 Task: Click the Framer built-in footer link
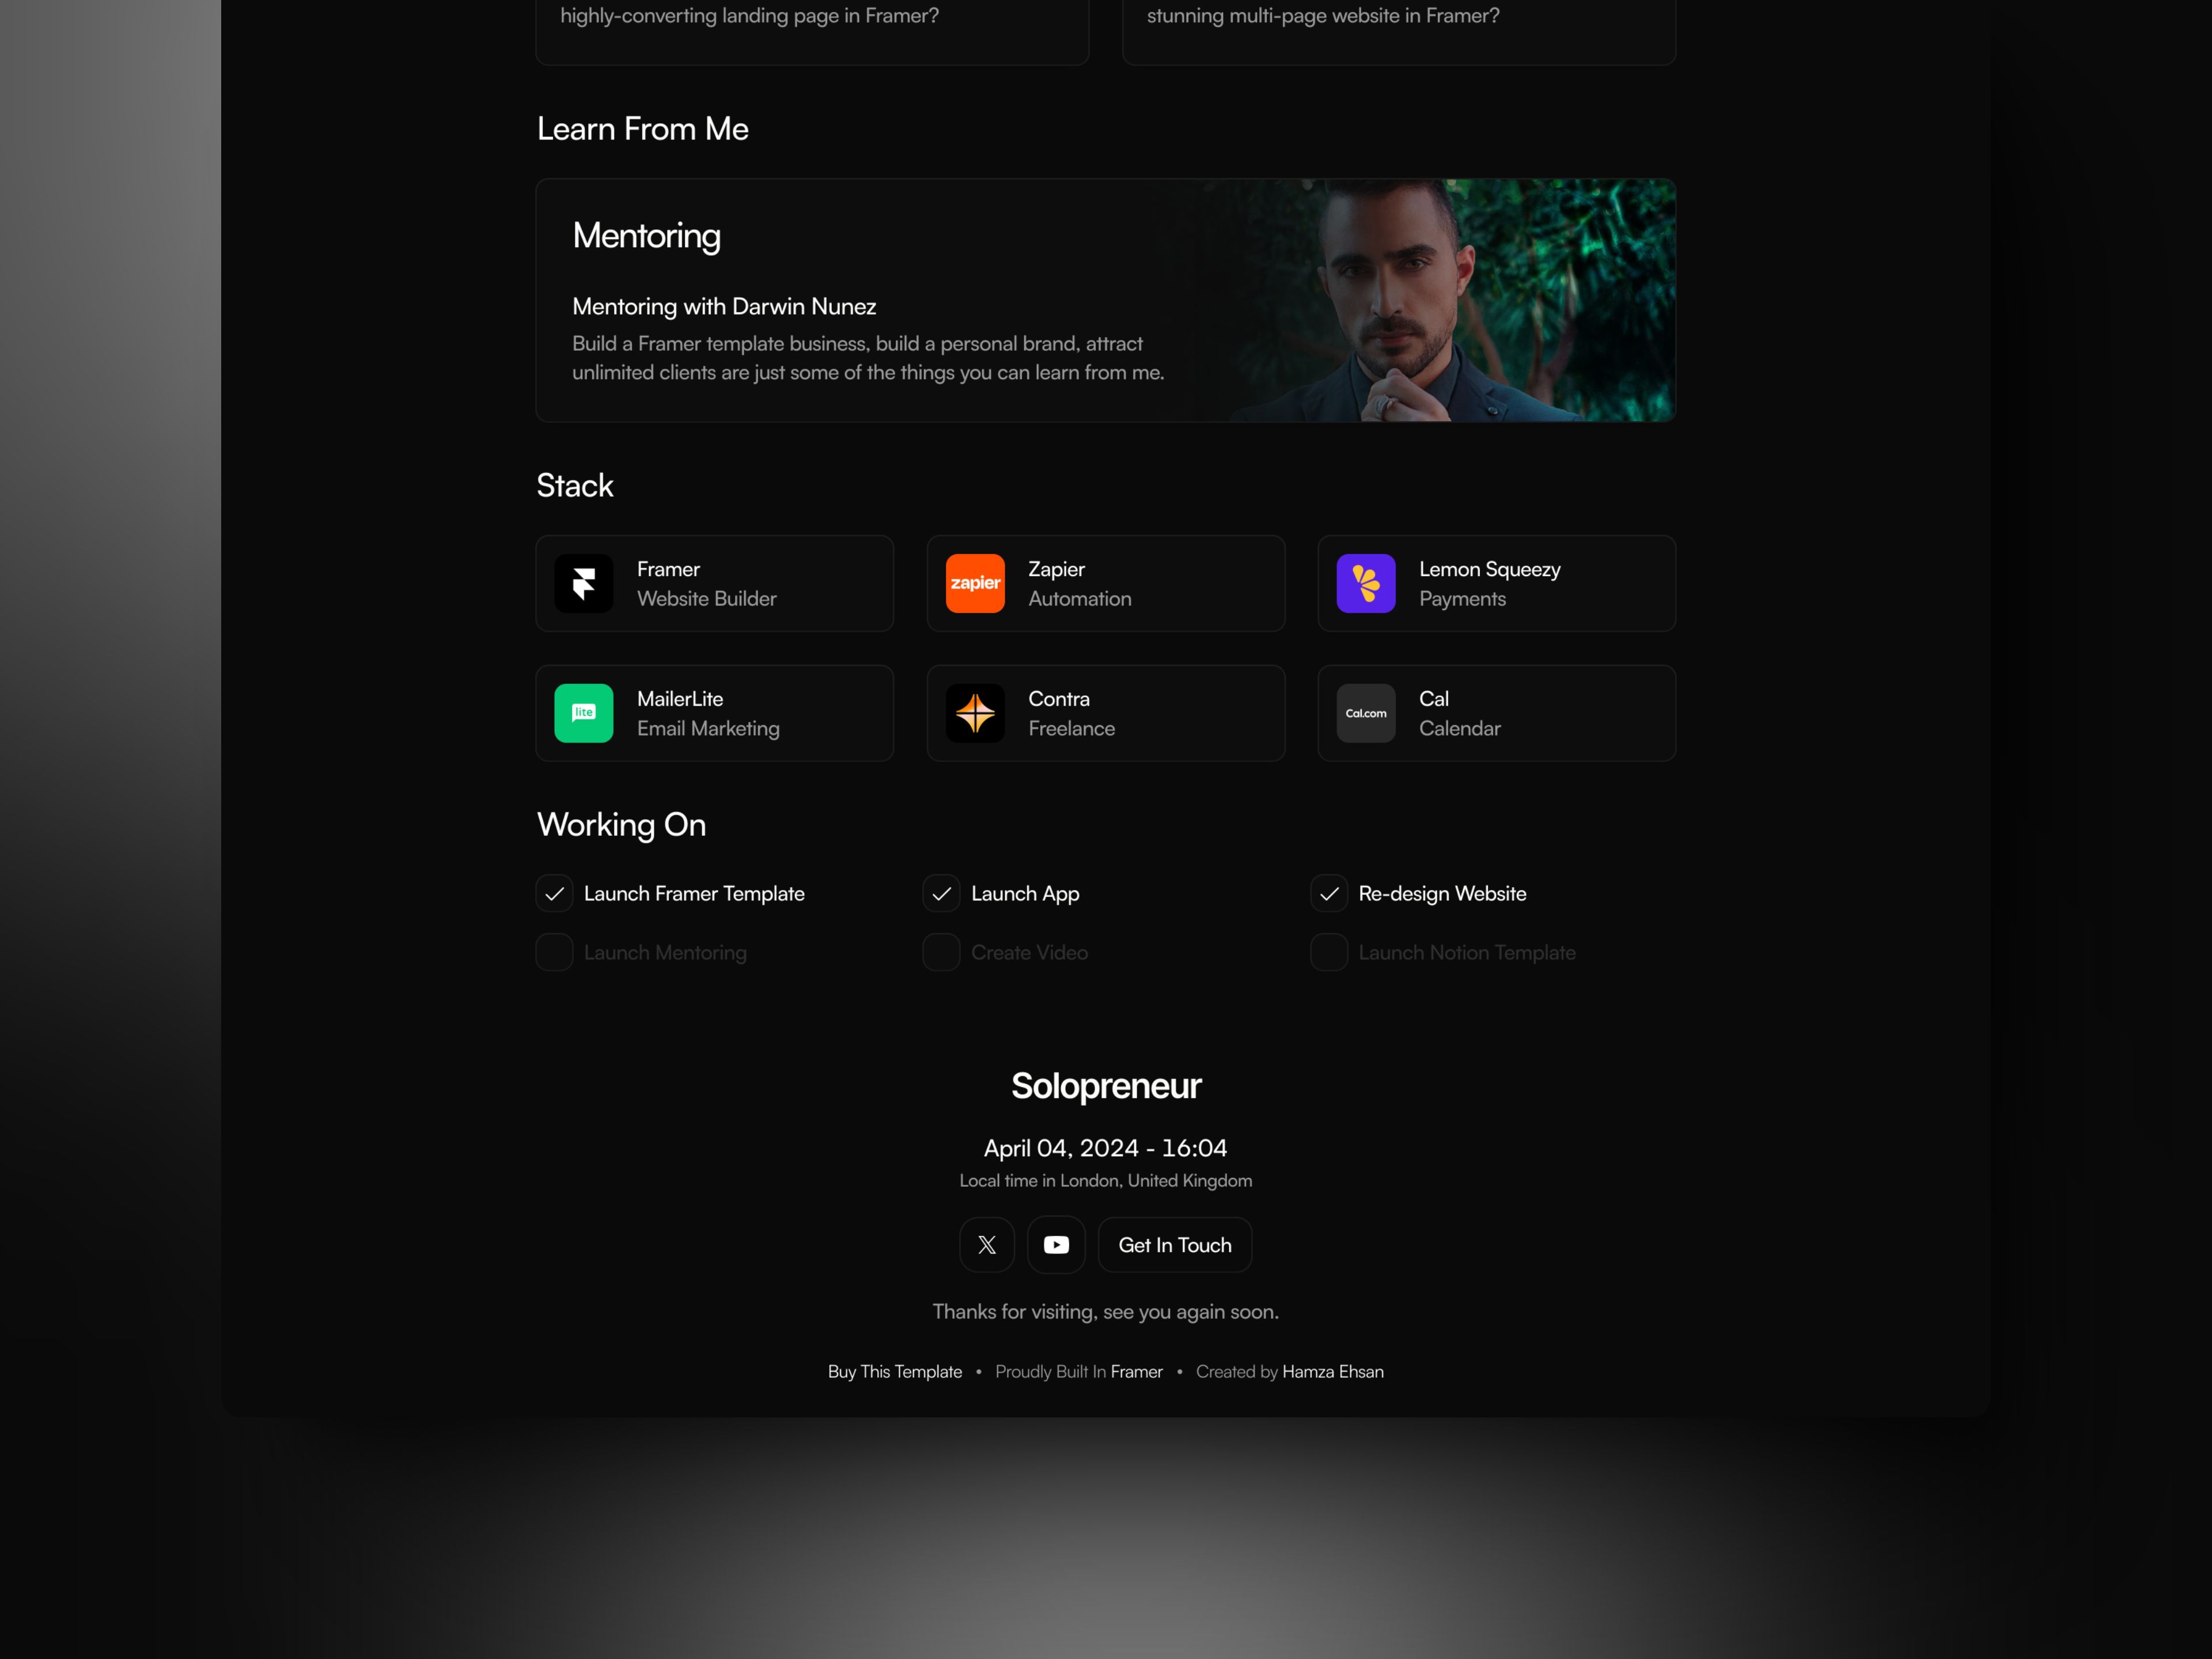1134,1372
